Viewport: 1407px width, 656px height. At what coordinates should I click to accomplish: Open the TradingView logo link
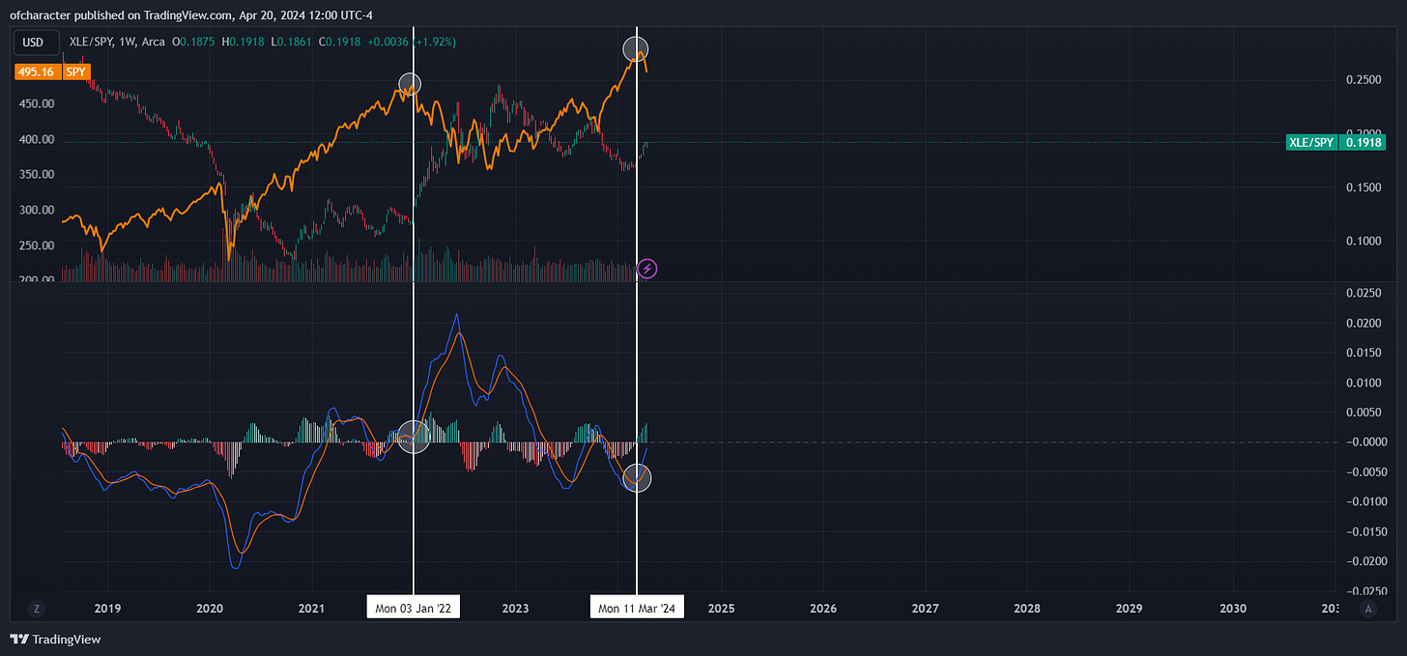coord(56,640)
